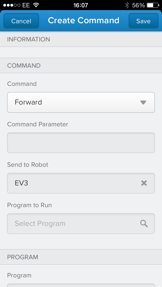Tap the Wi-Fi icon in status bar
Screen dimensions: 162x287
(x=36, y=5)
